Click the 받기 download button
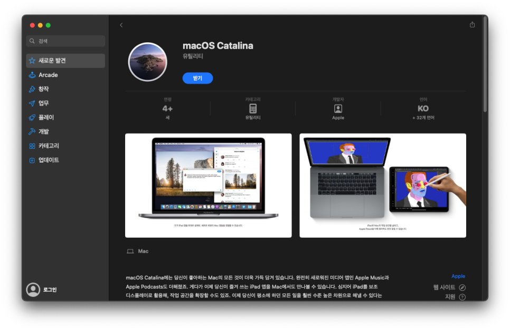The height and width of the screenshot is (330, 510). [x=198, y=78]
